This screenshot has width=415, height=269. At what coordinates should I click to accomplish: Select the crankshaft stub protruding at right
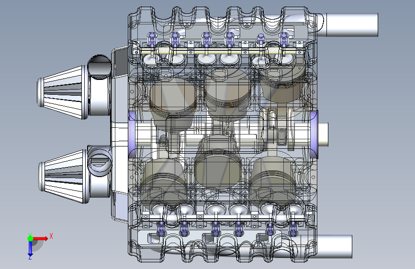coord(323,134)
